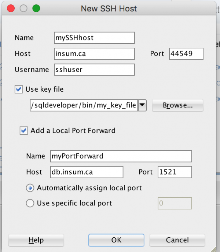This screenshot has width=220, height=252.
Task: Select Automatically assign local port option
Action: coord(30,188)
